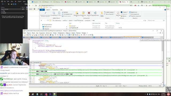Expand the system tray hidden icons chevron

coord(145,94)
